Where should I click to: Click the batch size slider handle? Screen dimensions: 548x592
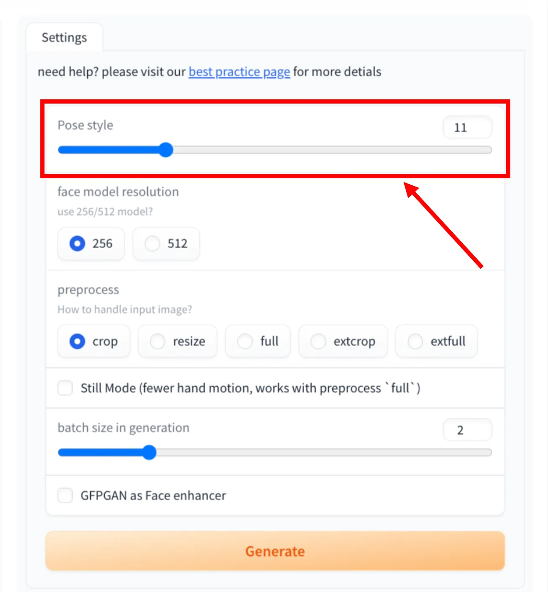149,452
